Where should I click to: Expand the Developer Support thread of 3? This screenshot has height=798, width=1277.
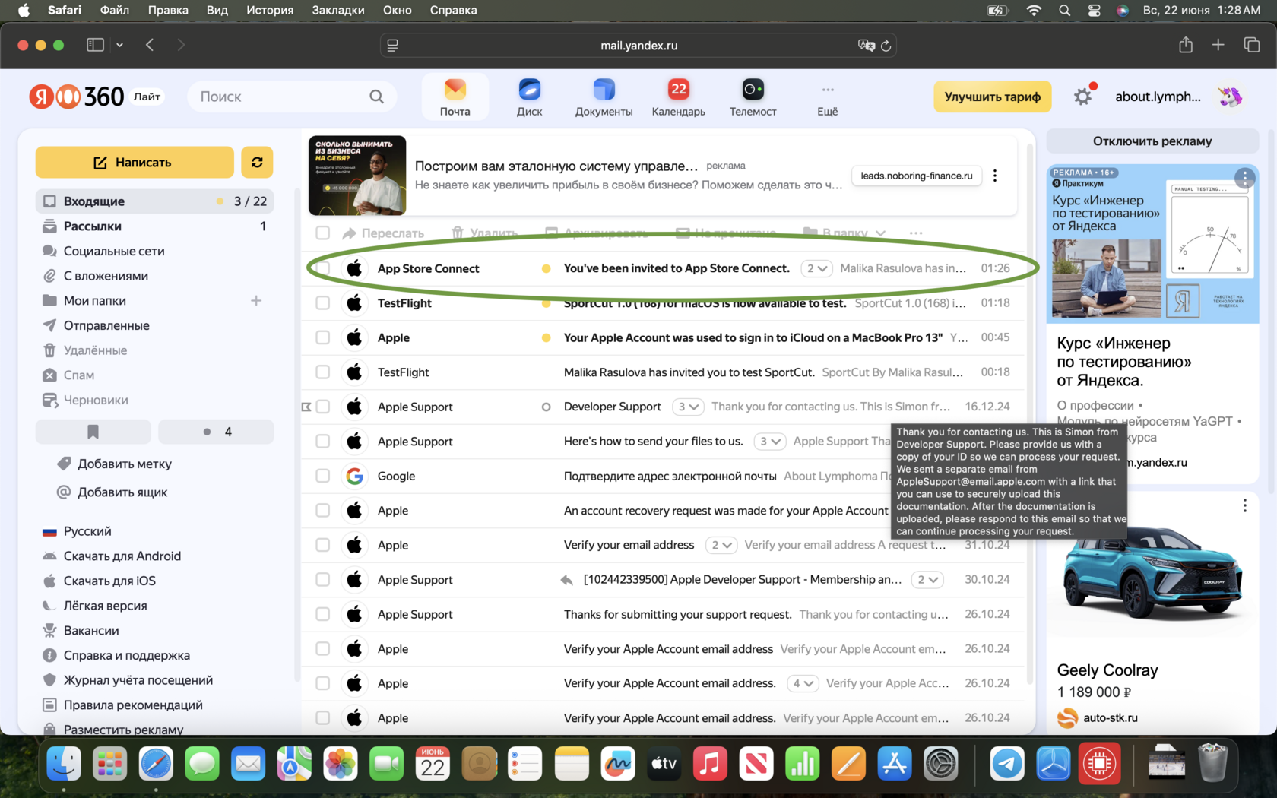688,407
